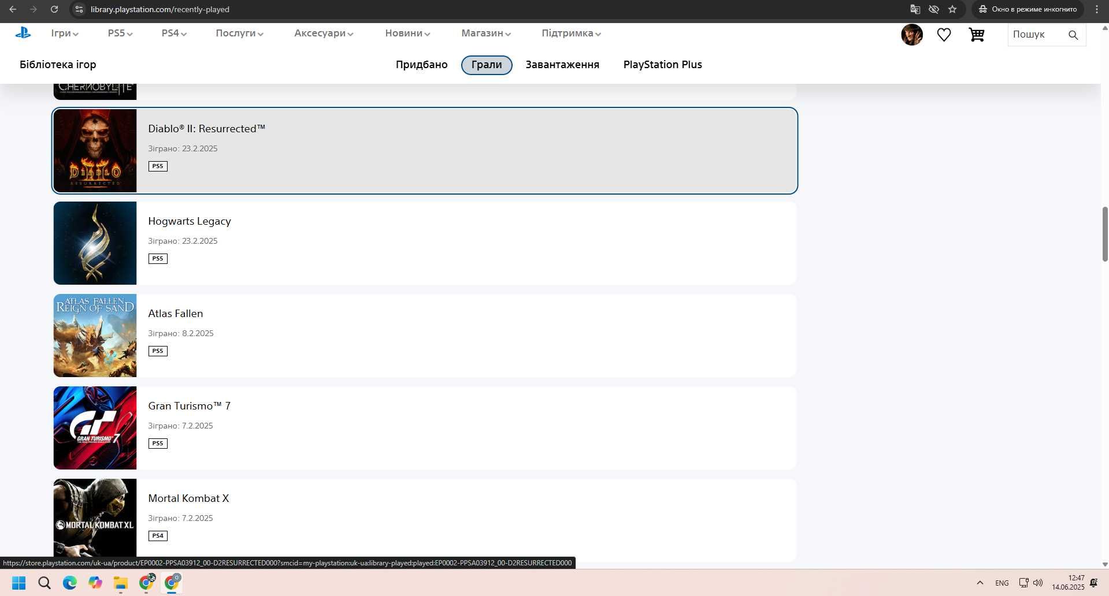Viewport: 1109px width, 596px height.
Task: Click the browser address bar URL
Action: coord(160,9)
